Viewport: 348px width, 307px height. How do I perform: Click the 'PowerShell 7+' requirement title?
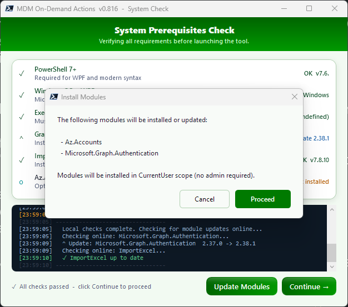55,69
